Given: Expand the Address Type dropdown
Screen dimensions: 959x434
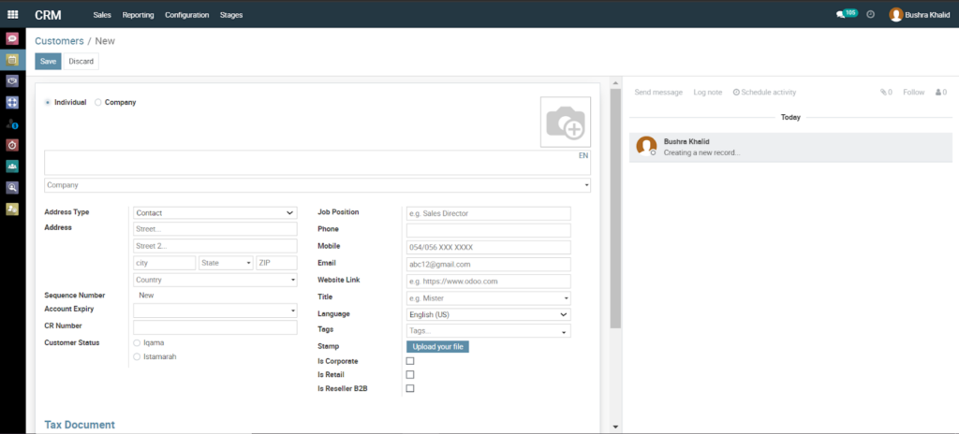Looking at the screenshot, I should pos(214,213).
